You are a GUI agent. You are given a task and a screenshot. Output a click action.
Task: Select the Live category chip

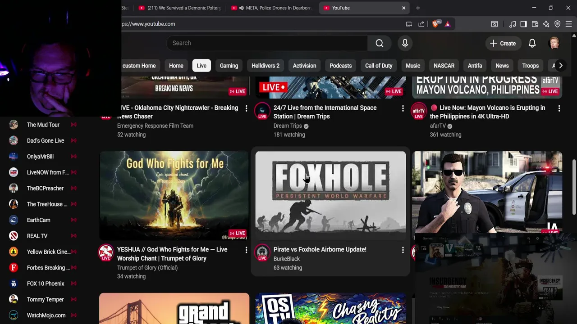[201, 66]
